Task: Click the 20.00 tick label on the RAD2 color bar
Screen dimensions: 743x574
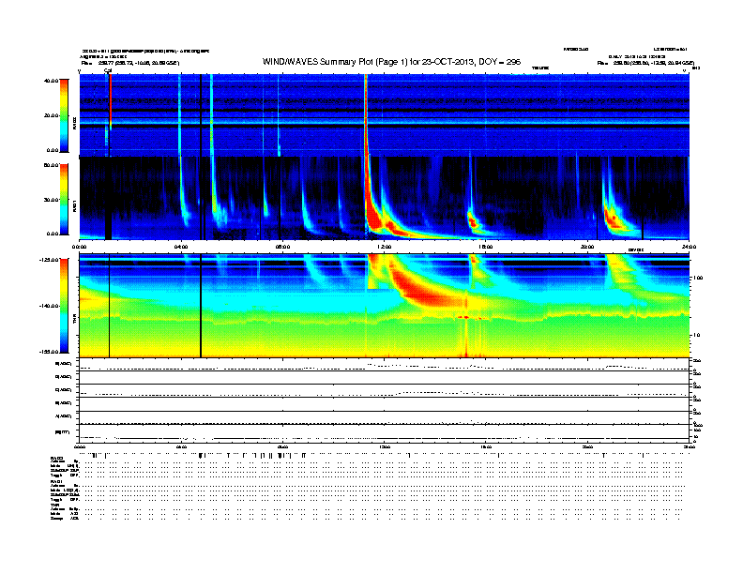Action: tap(51, 115)
